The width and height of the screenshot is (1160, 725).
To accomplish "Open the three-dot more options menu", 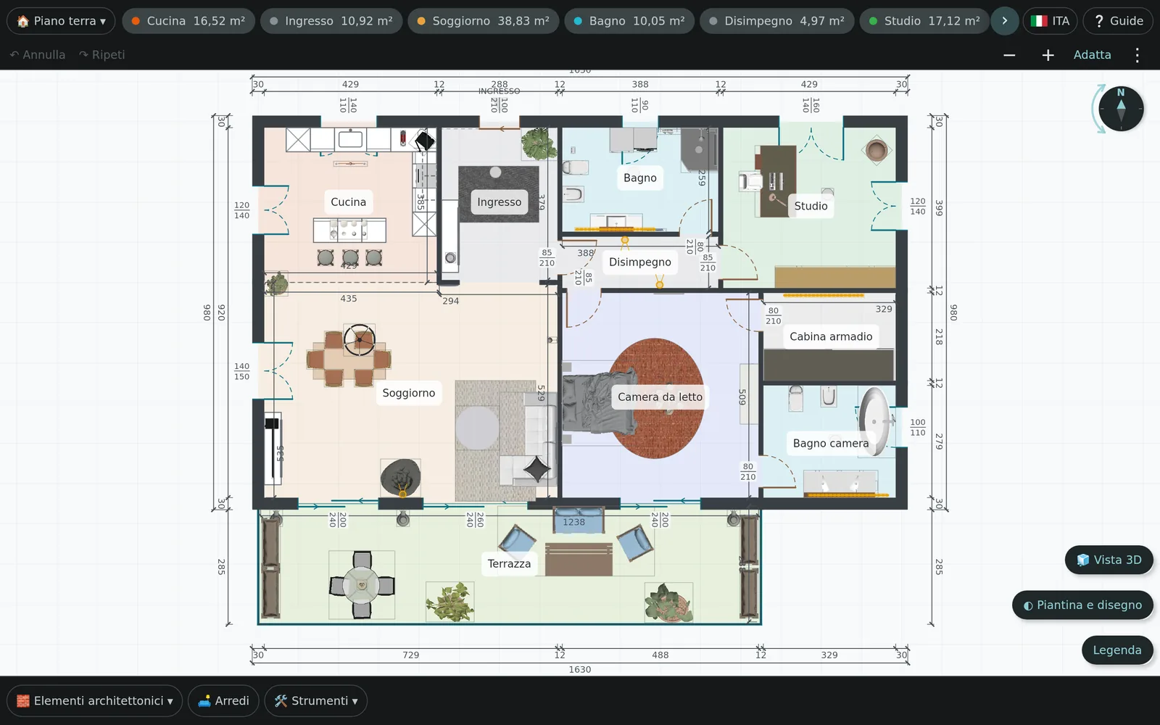I will [1137, 55].
